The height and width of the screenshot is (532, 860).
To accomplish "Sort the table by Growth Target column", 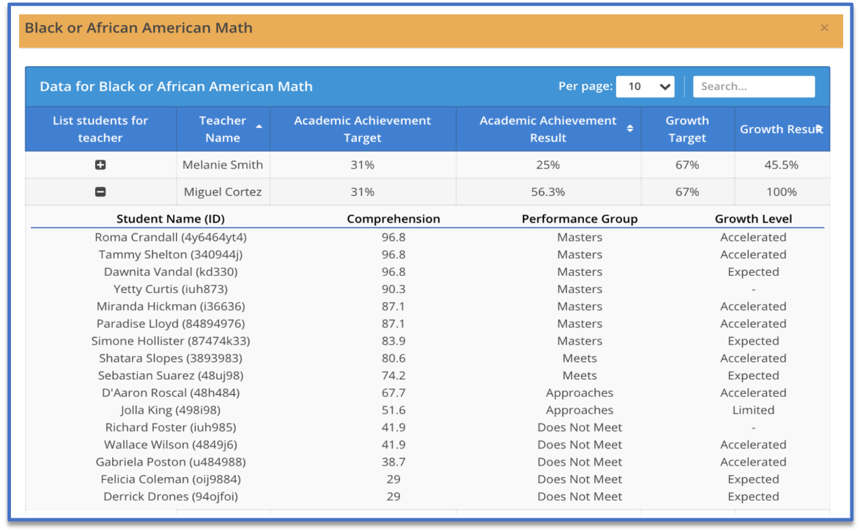I will tap(687, 129).
